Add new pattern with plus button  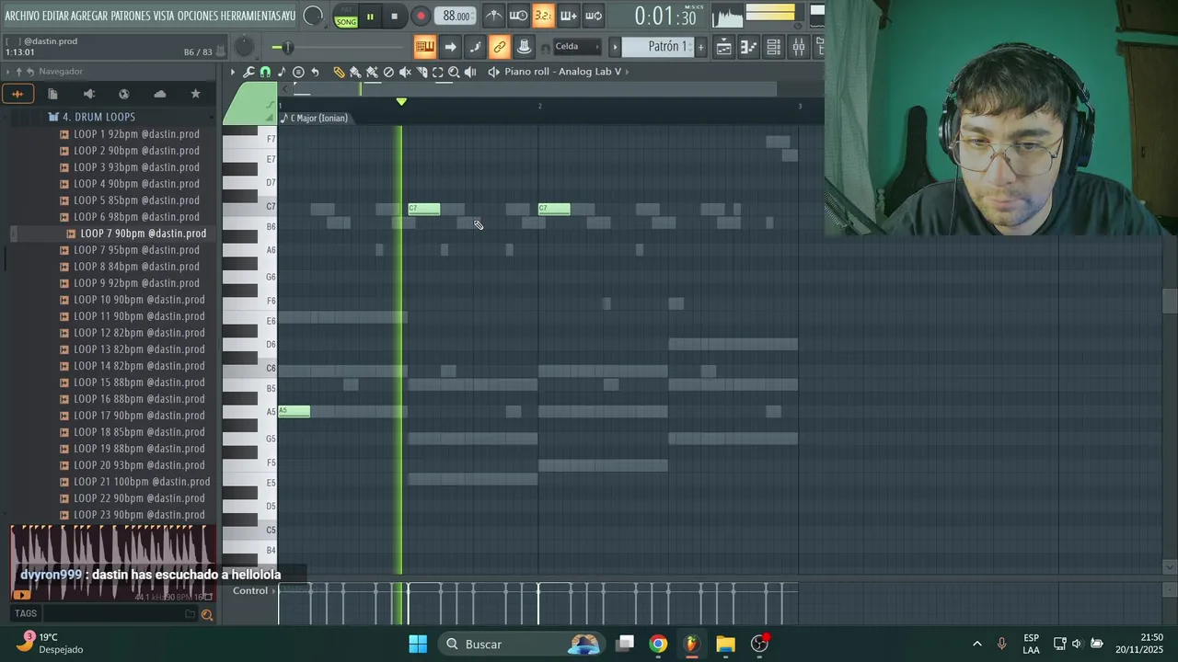700,47
